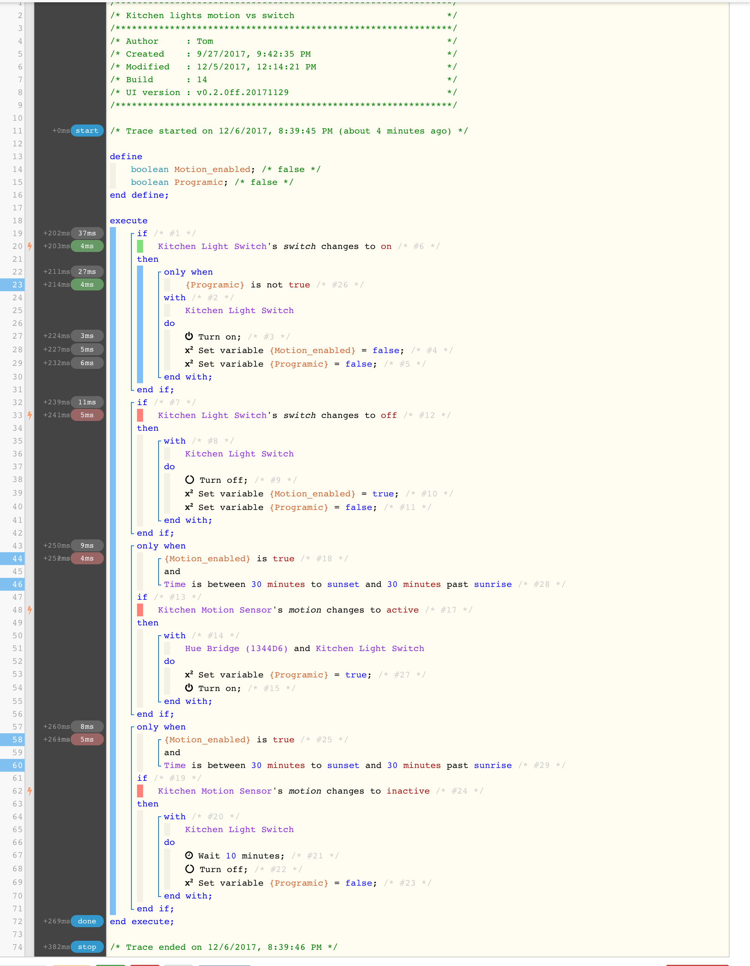Click the x² icon for Set variable #10
The image size is (750, 966).
pyautogui.click(x=189, y=493)
